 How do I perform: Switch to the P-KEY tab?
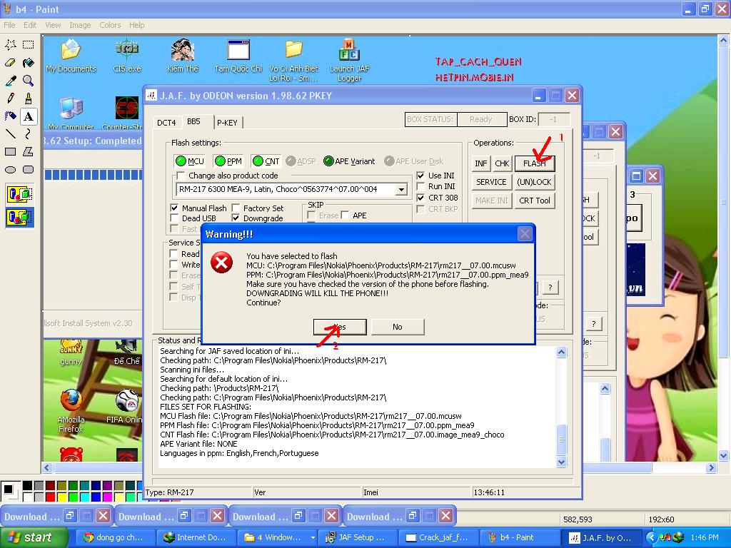tap(228, 123)
